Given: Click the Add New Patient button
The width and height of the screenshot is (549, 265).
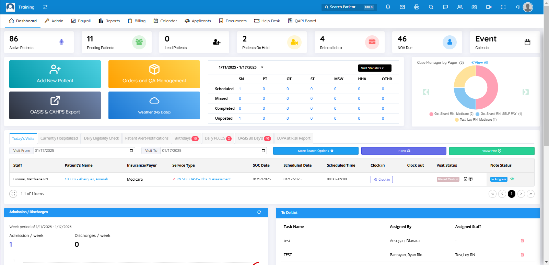Looking at the screenshot, I should pyautogui.click(x=55, y=74).
